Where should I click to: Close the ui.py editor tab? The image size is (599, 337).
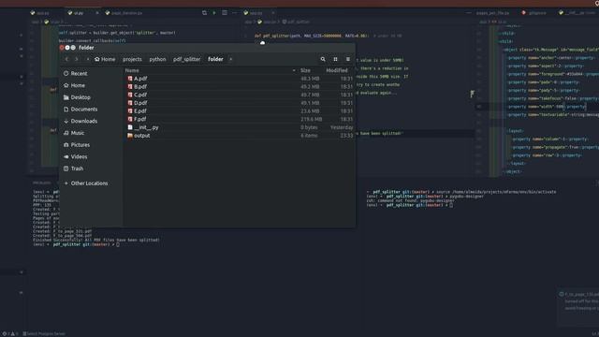(x=97, y=13)
